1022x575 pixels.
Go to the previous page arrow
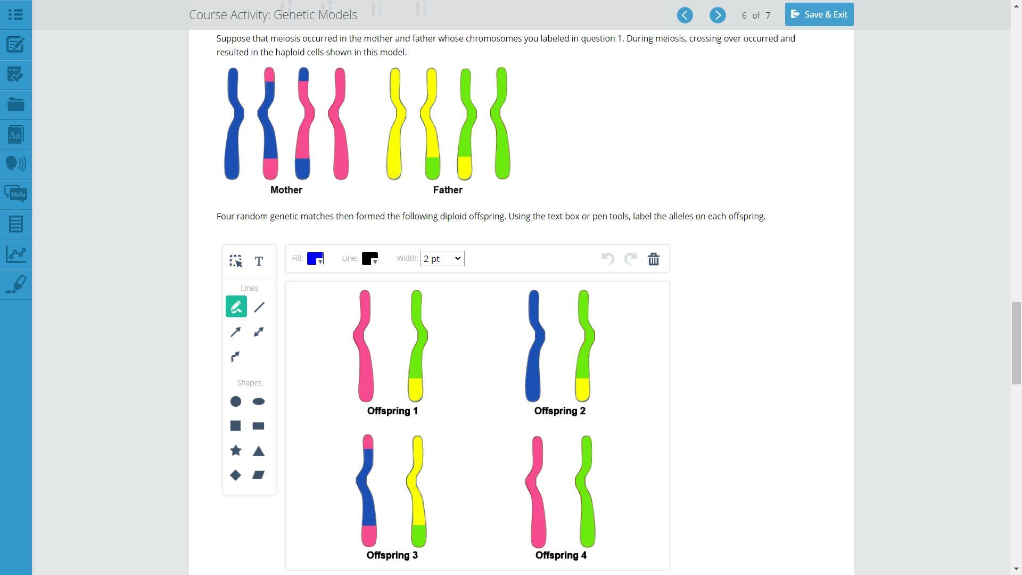685,15
